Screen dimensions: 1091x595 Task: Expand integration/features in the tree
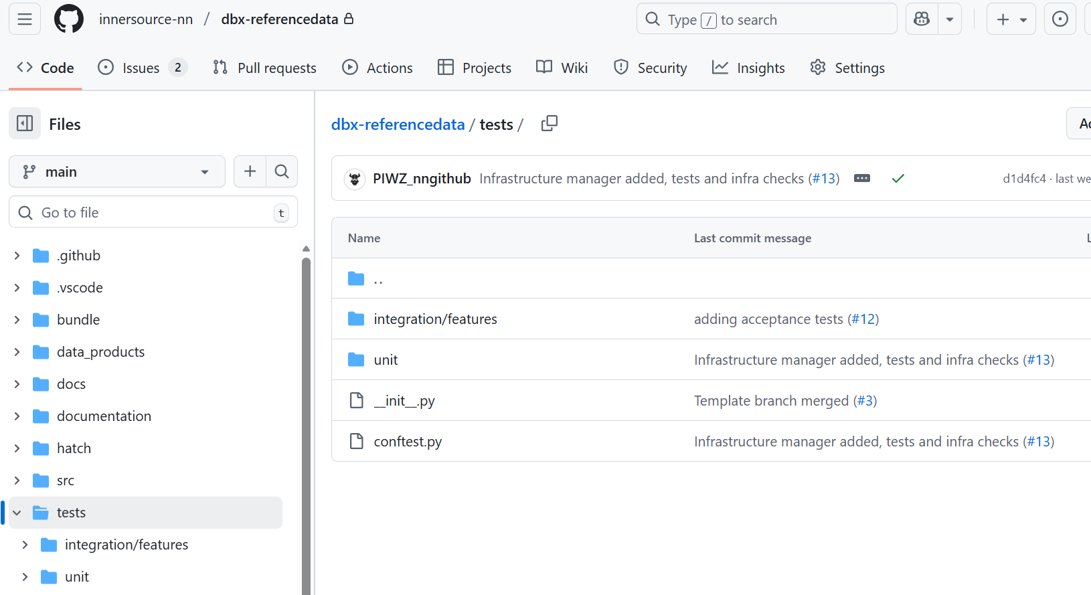(x=25, y=545)
